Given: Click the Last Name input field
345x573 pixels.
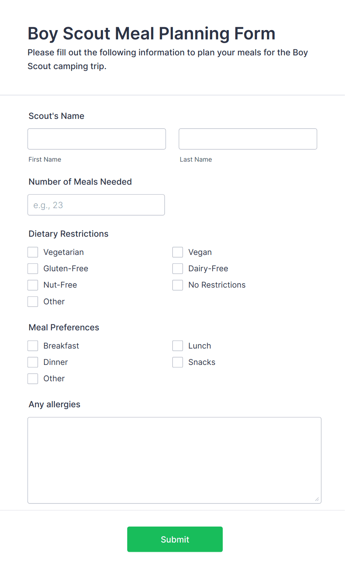Looking at the screenshot, I should coord(247,139).
